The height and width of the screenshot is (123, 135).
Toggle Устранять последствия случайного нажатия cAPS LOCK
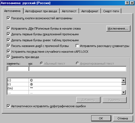coord(8,52)
